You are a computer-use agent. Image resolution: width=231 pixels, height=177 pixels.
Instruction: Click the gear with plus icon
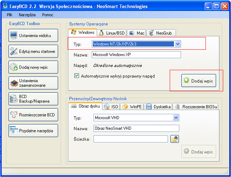(14, 67)
